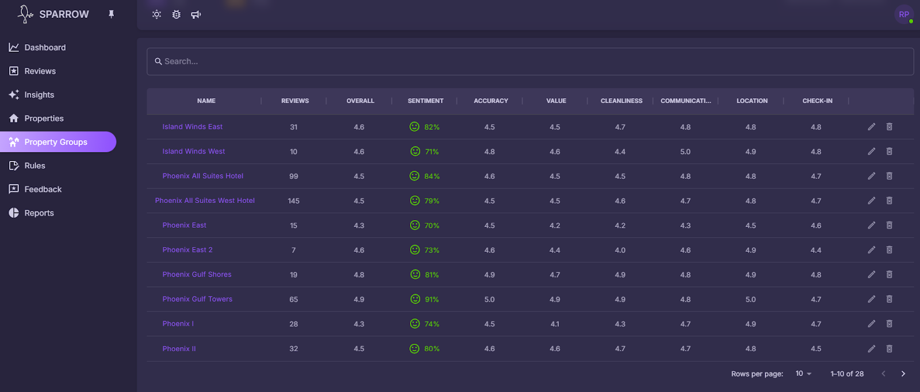Go to next page of groups
The image size is (920, 392).
point(903,374)
